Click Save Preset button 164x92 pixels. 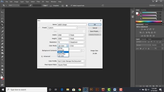tap(95, 31)
